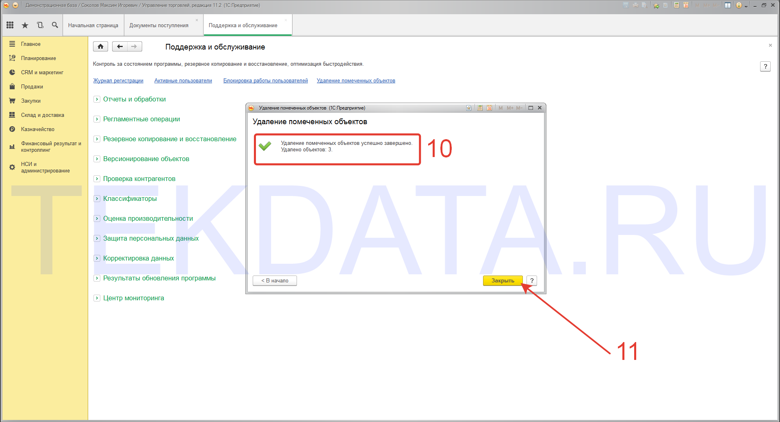Add to favorites from the main title bar
This screenshot has width=780, height=422.
tap(665, 5)
